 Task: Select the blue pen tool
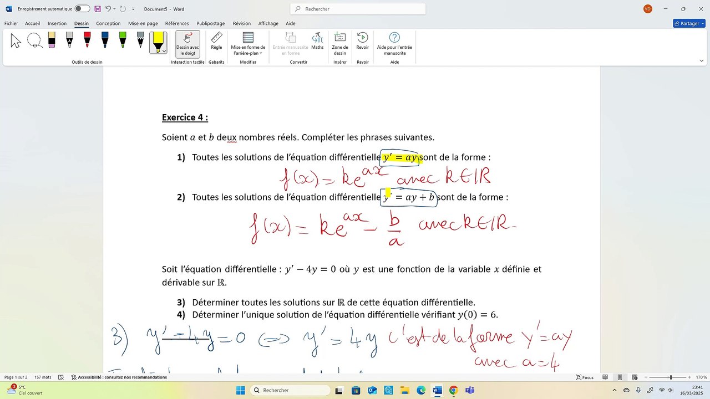point(105,40)
